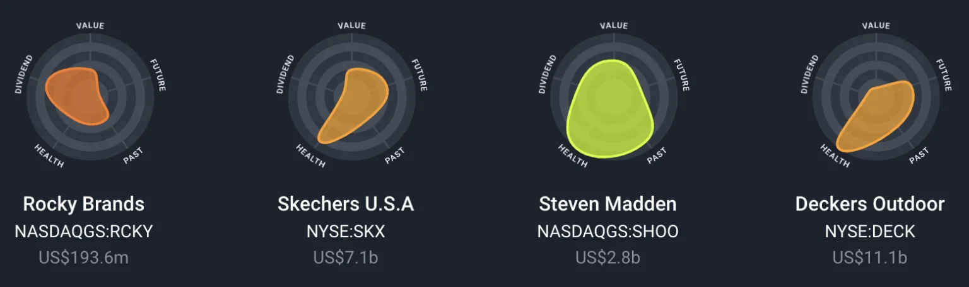The image size is (969, 287).
Task: Open the Skechers U.S.A company name link
Action: [x=346, y=204]
